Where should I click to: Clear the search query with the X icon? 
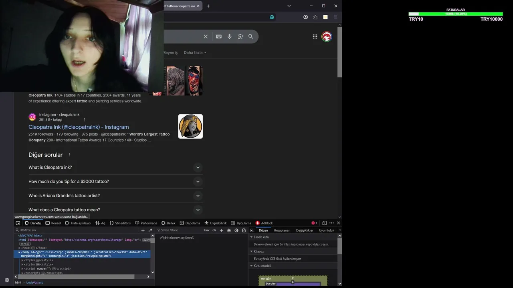coord(206,36)
